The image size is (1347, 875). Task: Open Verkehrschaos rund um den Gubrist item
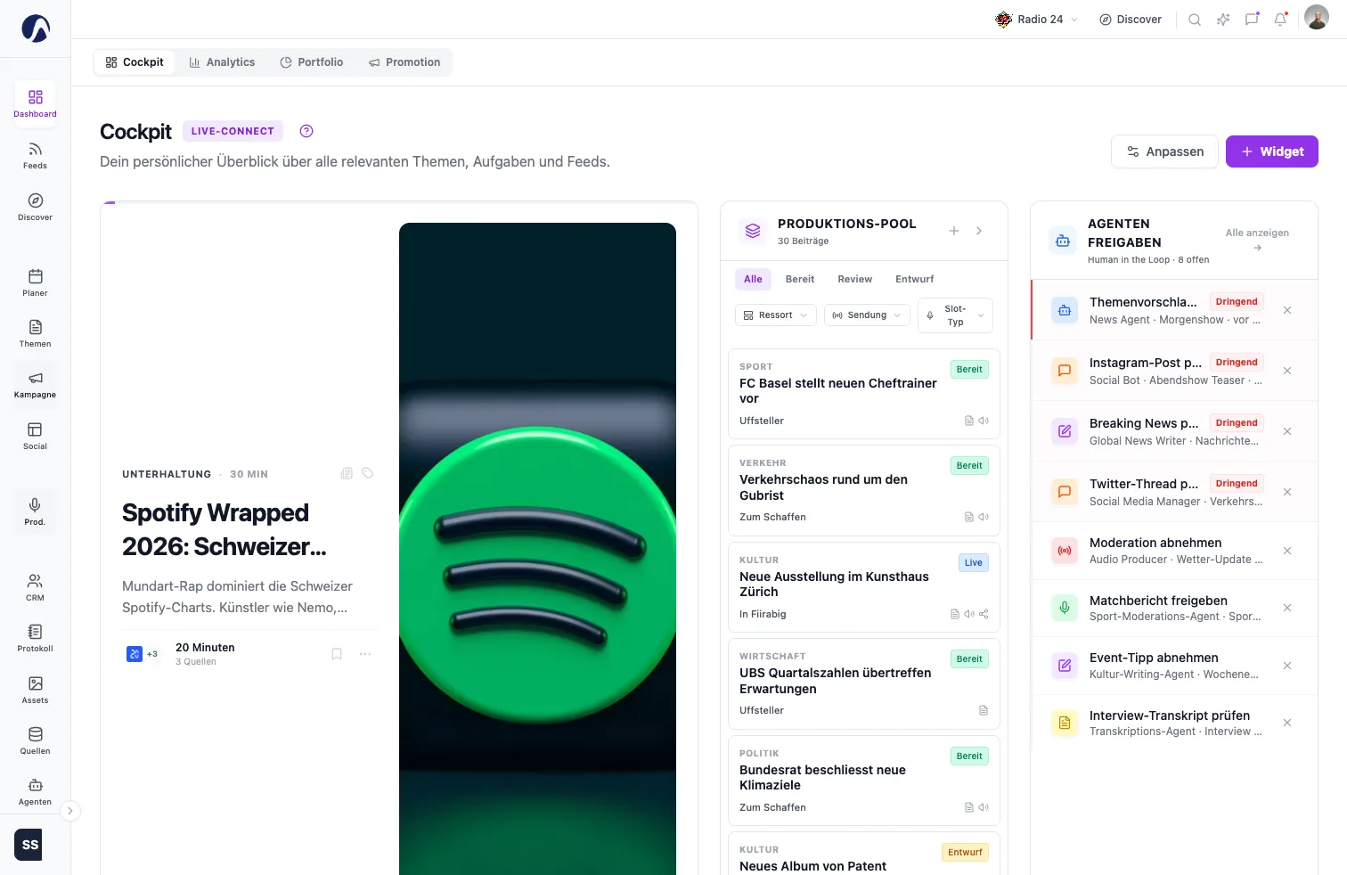[864, 490]
